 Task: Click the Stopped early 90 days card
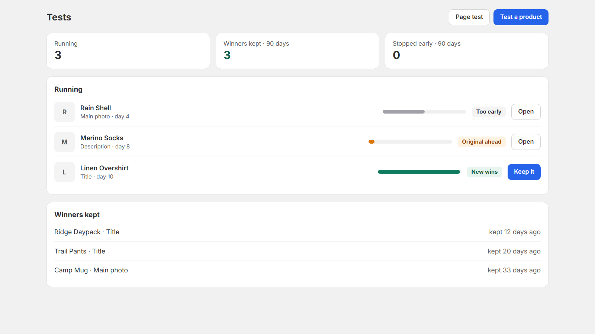point(467,51)
